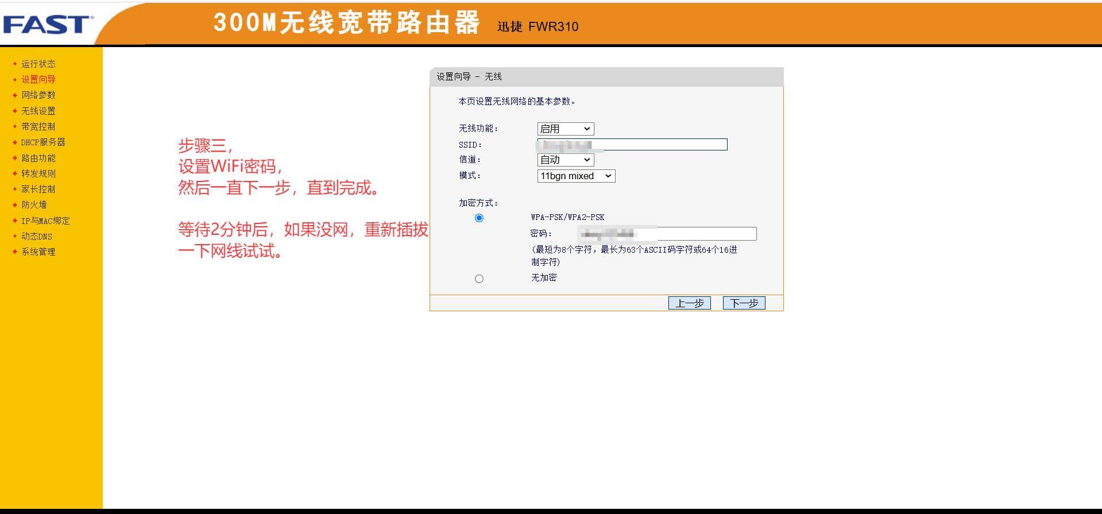
Task: Expand 网络参数 menu
Action: coord(38,95)
